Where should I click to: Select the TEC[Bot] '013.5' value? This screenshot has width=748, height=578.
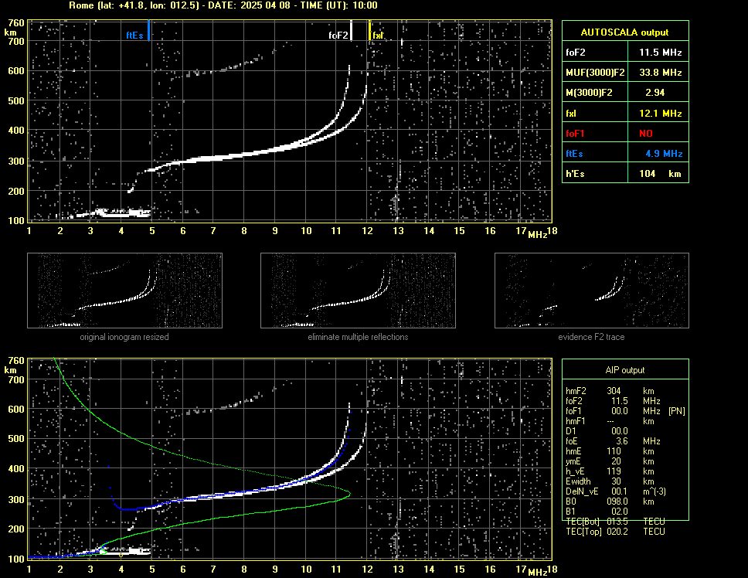617,522
